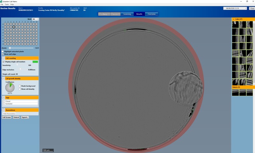Select well H12 in the plate map
The height and width of the screenshot is (153, 255).
tap(36, 44)
